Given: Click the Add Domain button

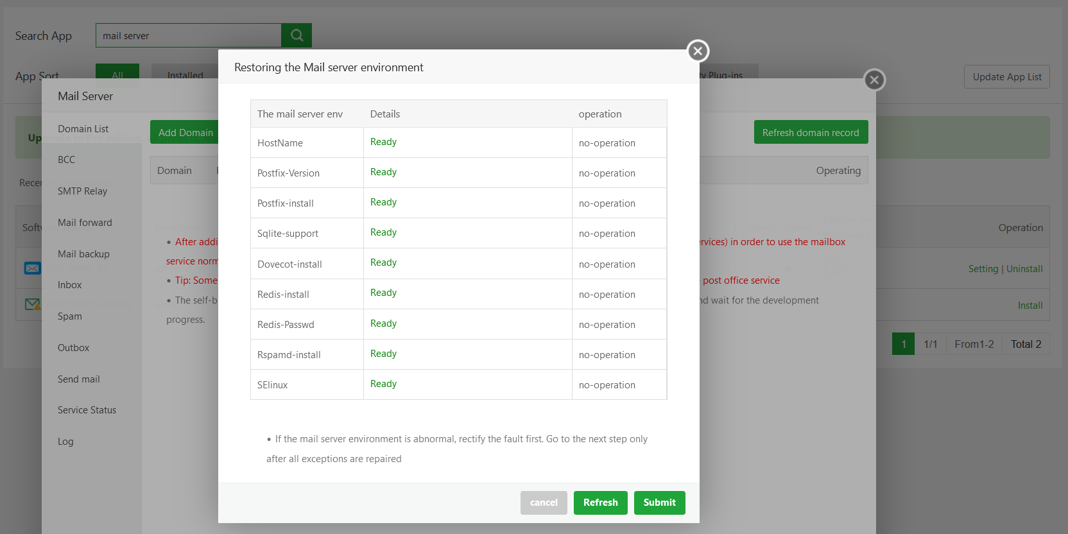Looking at the screenshot, I should 185,132.
